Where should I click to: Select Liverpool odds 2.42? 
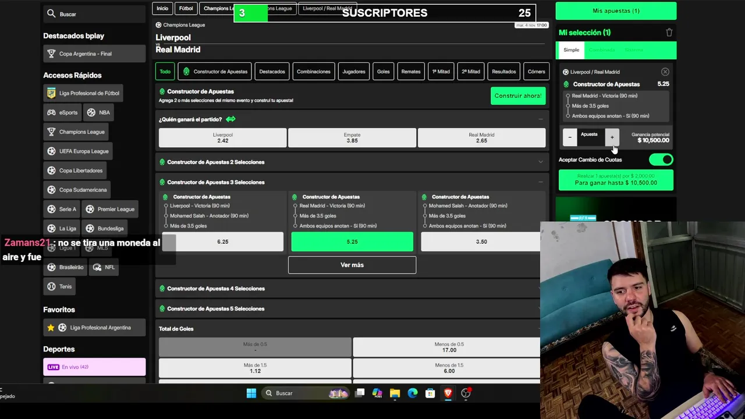[x=222, y=138]
